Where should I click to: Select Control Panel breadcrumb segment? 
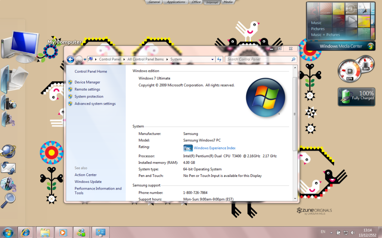[110, 59]
